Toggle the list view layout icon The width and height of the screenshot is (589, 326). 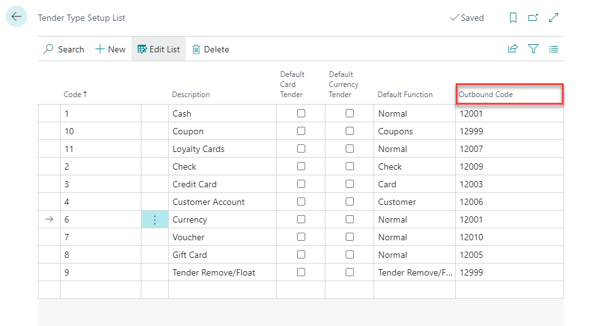click(x=554, y=49)
